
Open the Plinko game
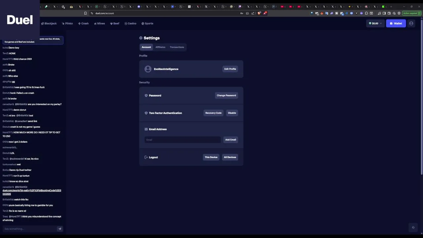(x=67, y=23)
